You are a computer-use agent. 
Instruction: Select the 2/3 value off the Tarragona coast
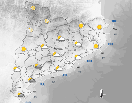point(54,82)
